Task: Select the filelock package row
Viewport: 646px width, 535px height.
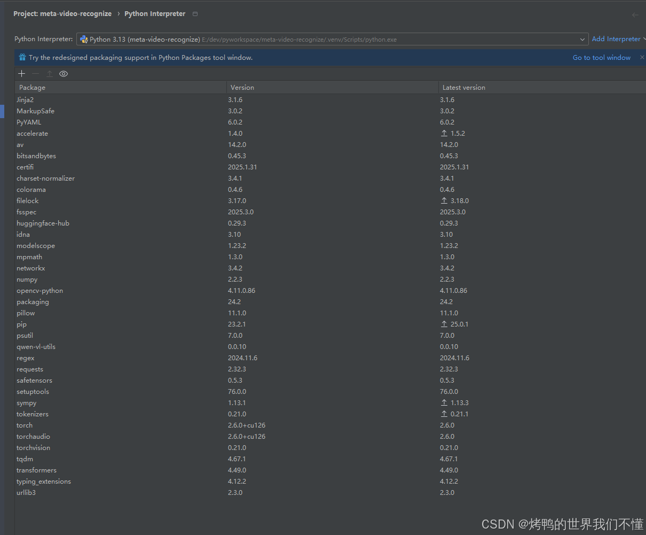Action: point(330,201)
